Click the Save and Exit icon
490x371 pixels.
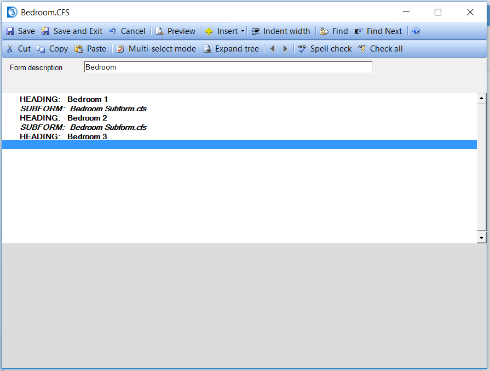pyautogui.click(x=45, y=31)
